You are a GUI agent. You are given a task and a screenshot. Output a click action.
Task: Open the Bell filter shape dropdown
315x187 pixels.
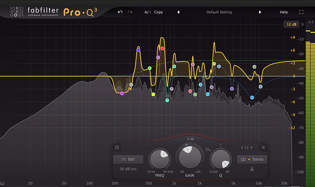pyautogui.click(x=128, y=159)
